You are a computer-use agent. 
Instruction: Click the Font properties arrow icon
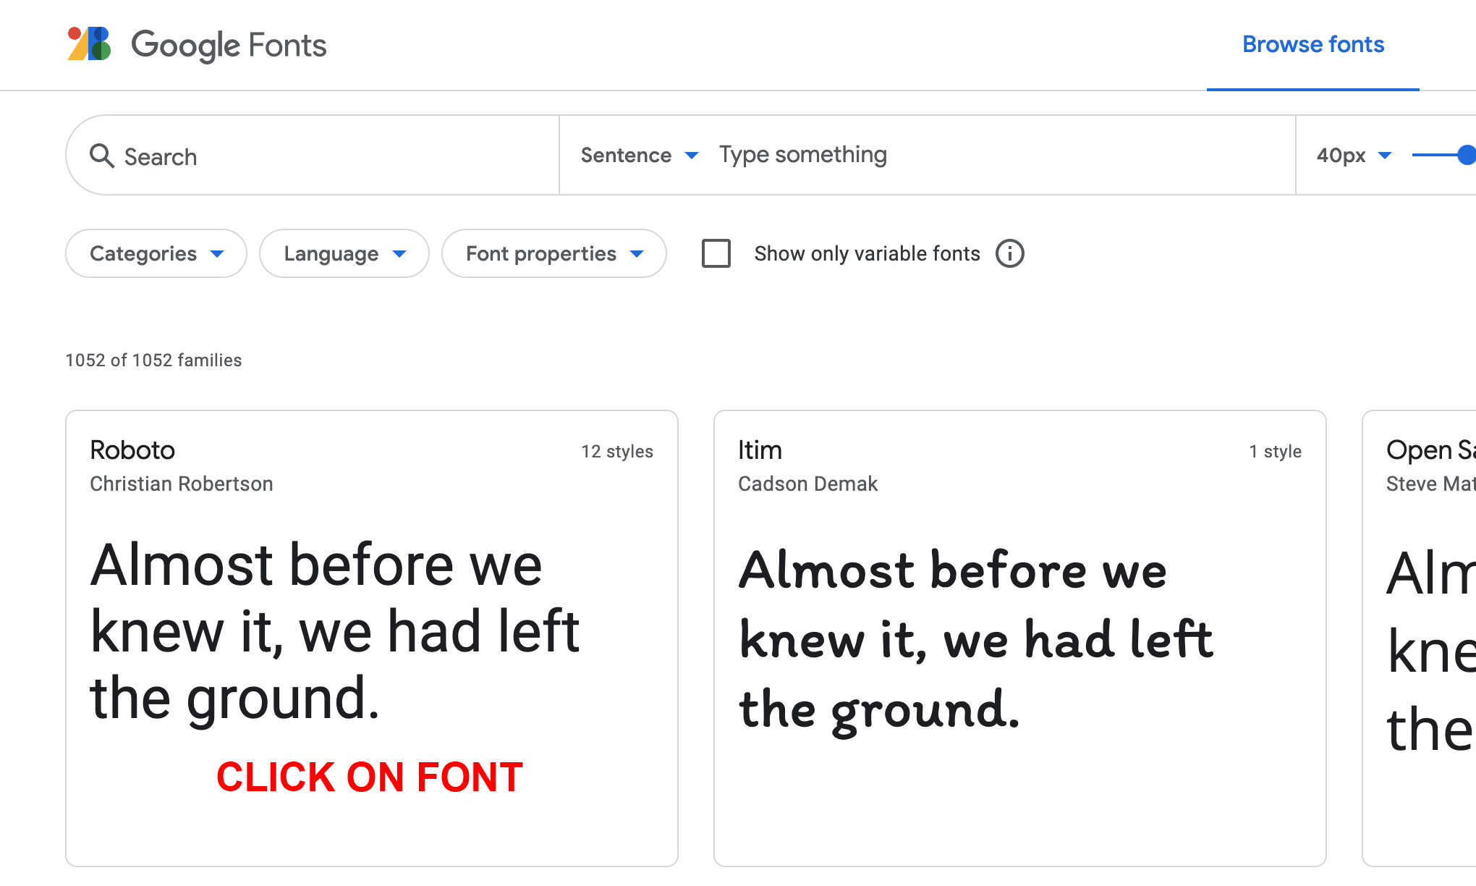[x=637, y=253]
